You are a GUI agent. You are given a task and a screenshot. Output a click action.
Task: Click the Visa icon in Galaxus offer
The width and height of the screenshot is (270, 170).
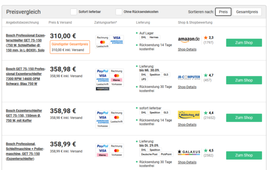click(103, 150)
